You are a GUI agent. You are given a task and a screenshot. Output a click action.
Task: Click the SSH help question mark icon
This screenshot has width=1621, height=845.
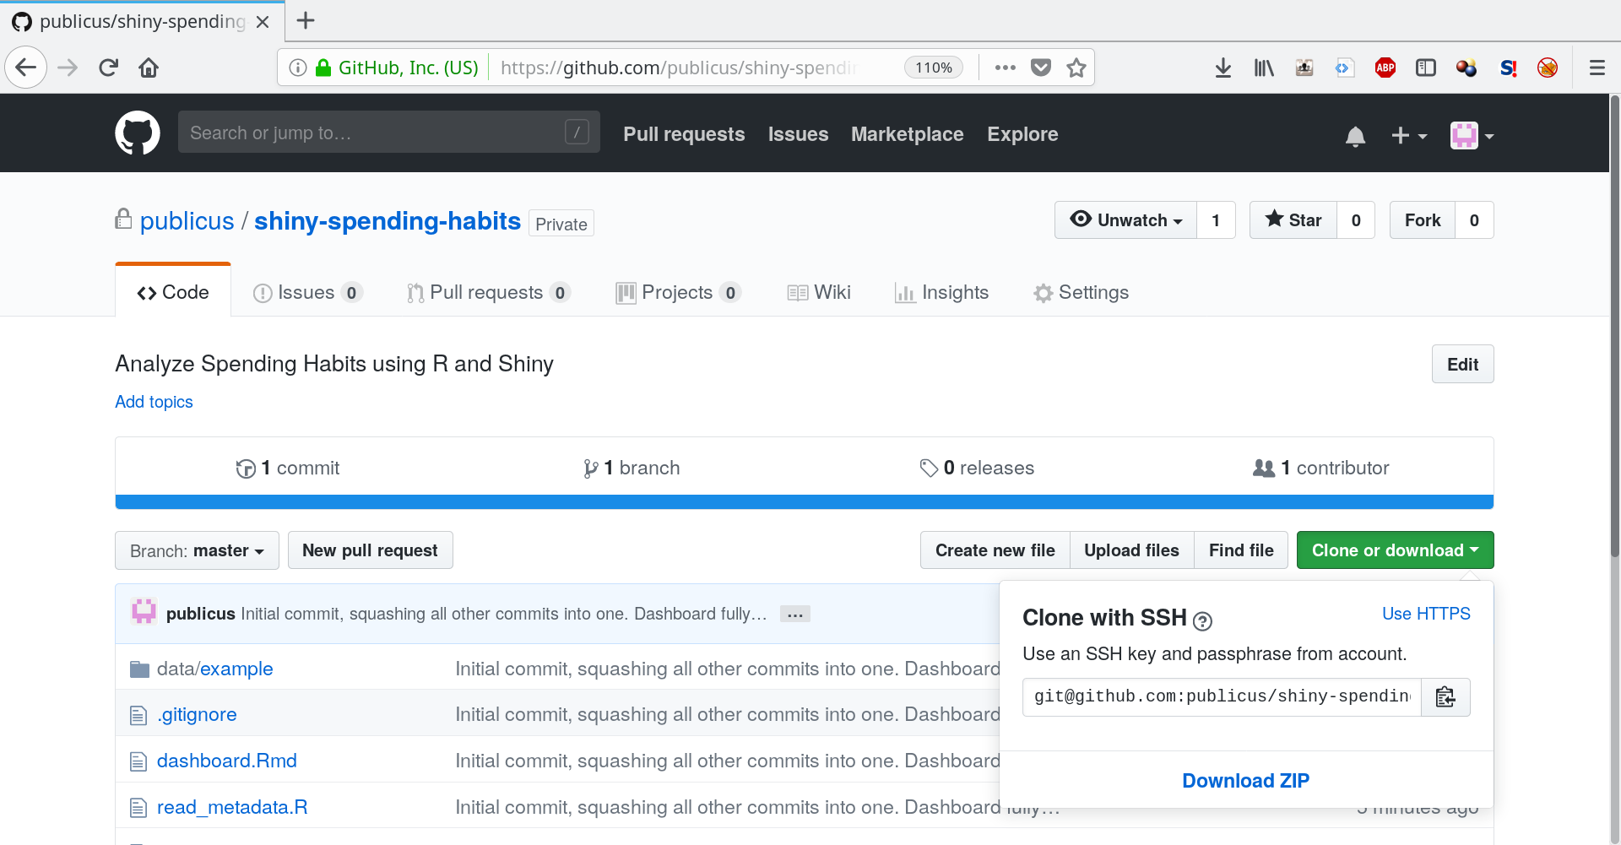pyautogui.click(x=1202, y=621)
